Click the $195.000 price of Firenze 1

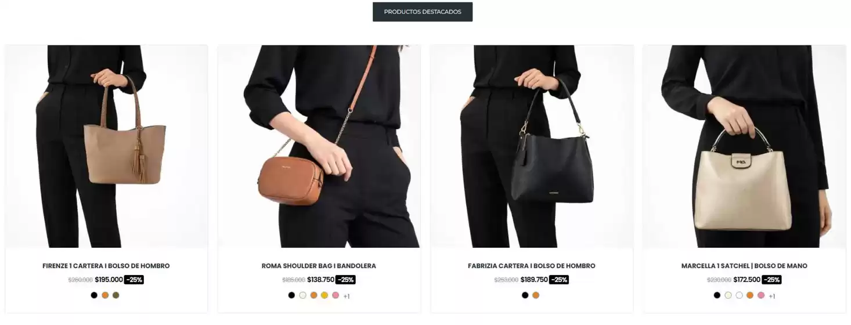coord(109,280)
